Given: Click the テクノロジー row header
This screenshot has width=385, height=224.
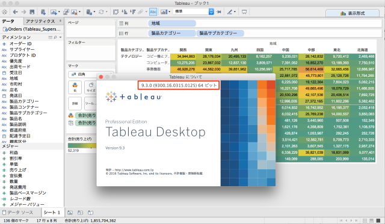Looking at the screenshot, I should pyautogui.click(x=131, y=56).
